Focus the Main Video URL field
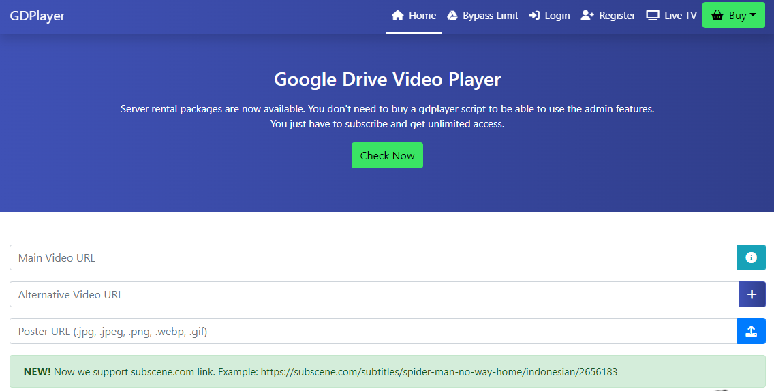 tap(373, 257)
